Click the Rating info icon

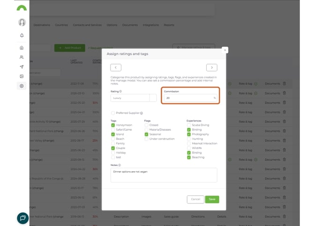point(120,91)
